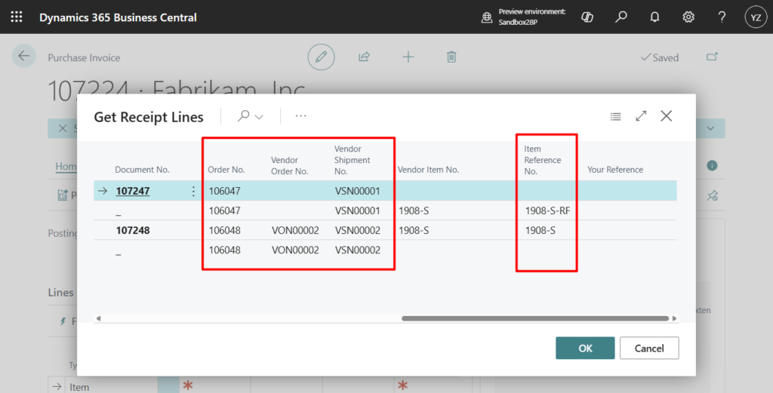This screenshot has width=773, height=393.
Task: Click the edit pencil icon
Action: pyautogui.click(x=321, y=57)
